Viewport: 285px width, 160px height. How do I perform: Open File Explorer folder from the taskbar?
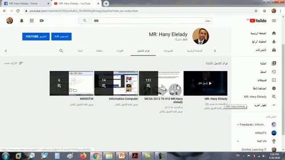tap(109, 156)
